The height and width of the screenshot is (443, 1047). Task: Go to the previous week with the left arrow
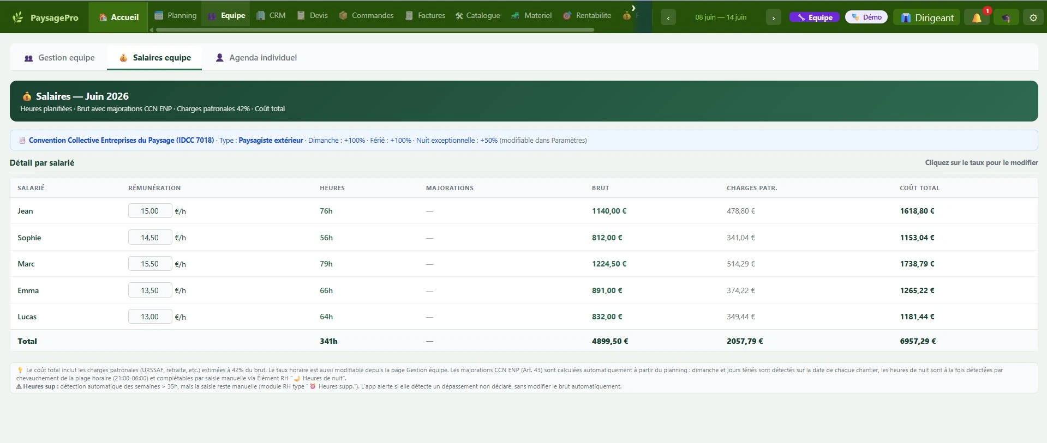668,17
